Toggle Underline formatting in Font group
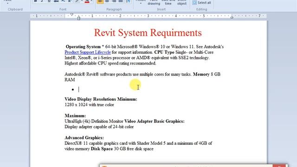The image size is (297, 167). [49, 1]
